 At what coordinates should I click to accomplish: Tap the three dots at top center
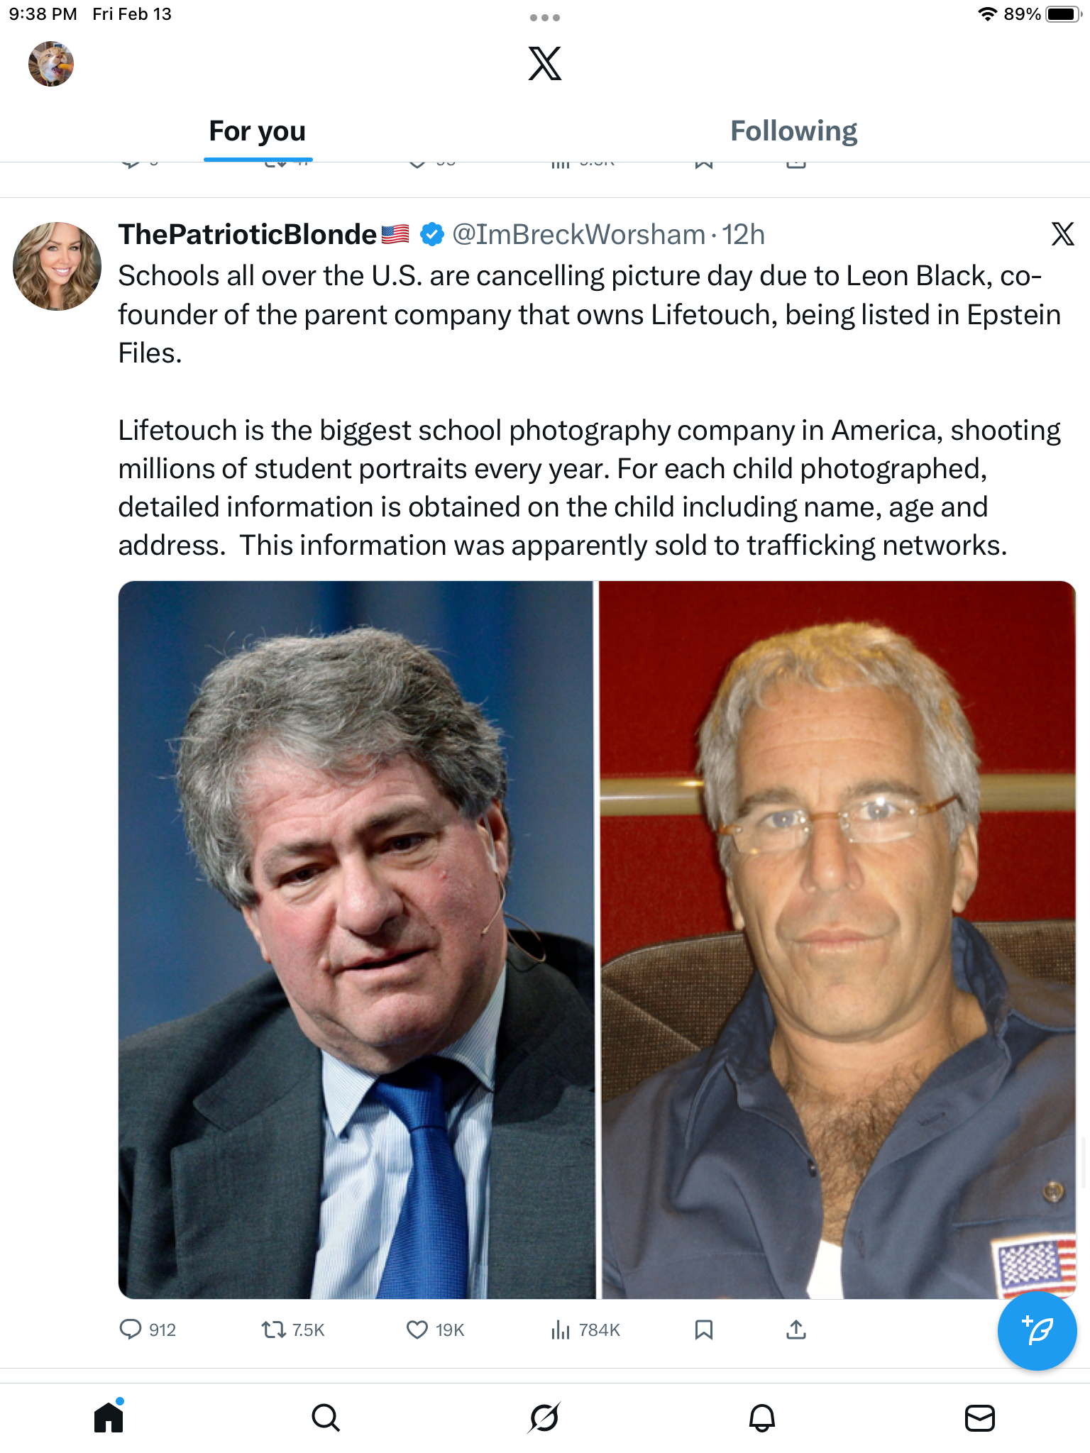544,18
